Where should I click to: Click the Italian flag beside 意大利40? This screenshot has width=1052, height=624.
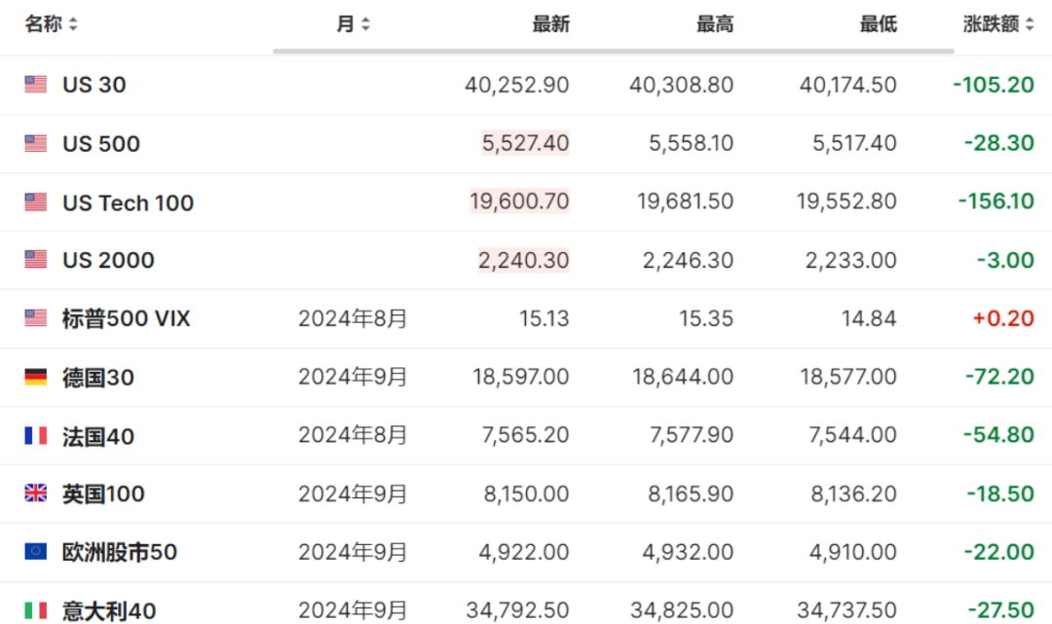pos(36,610)
